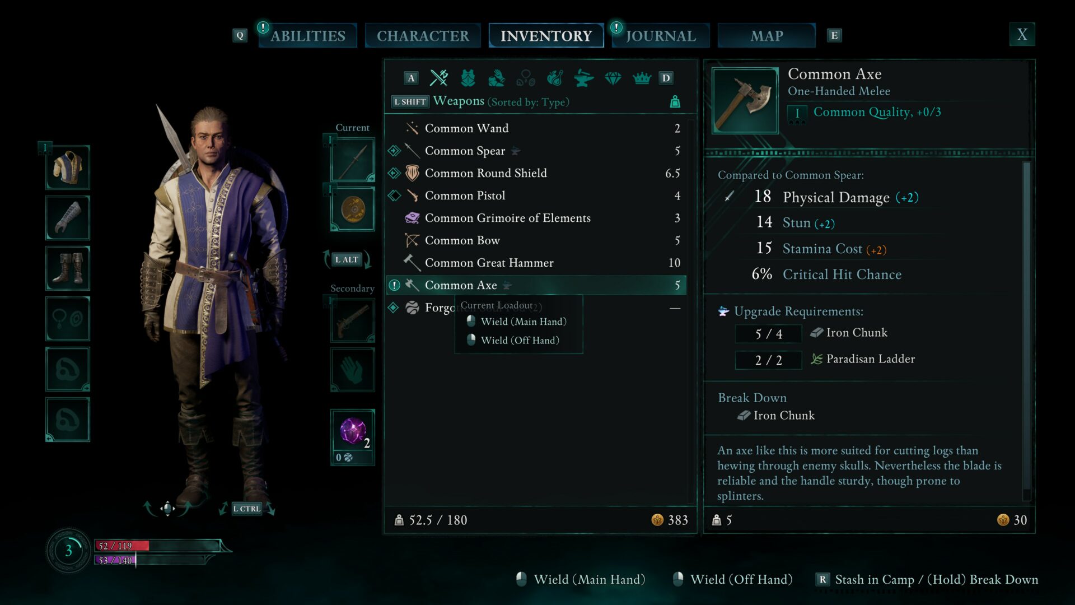
Task: Select the purple orb throwable slot
Action: tap(353, 431)
